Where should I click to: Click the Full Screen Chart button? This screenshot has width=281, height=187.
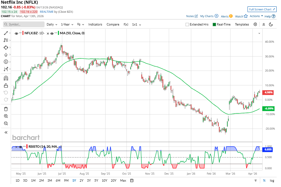[262, 9]
